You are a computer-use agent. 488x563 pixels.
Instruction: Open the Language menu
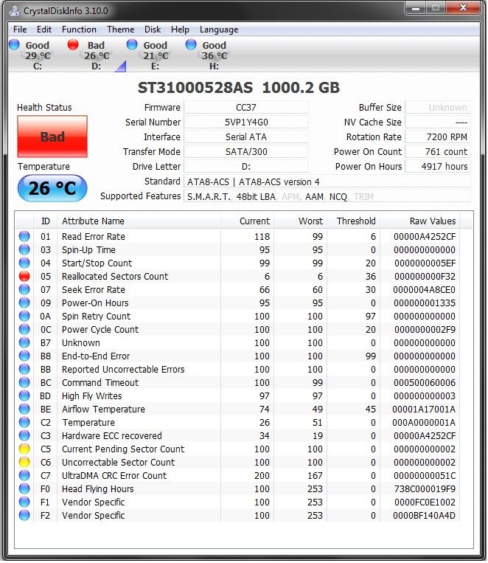tap(219, 30)
